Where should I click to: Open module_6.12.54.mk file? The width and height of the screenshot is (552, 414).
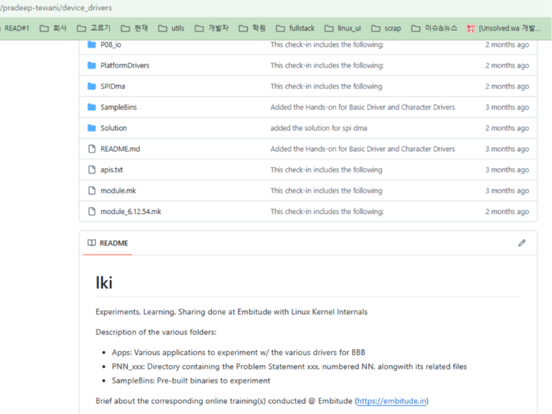[x=130, y=212]
